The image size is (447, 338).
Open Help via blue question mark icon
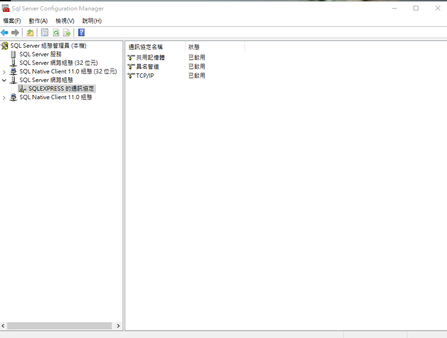pyautogui.click(x=81, y=32)
